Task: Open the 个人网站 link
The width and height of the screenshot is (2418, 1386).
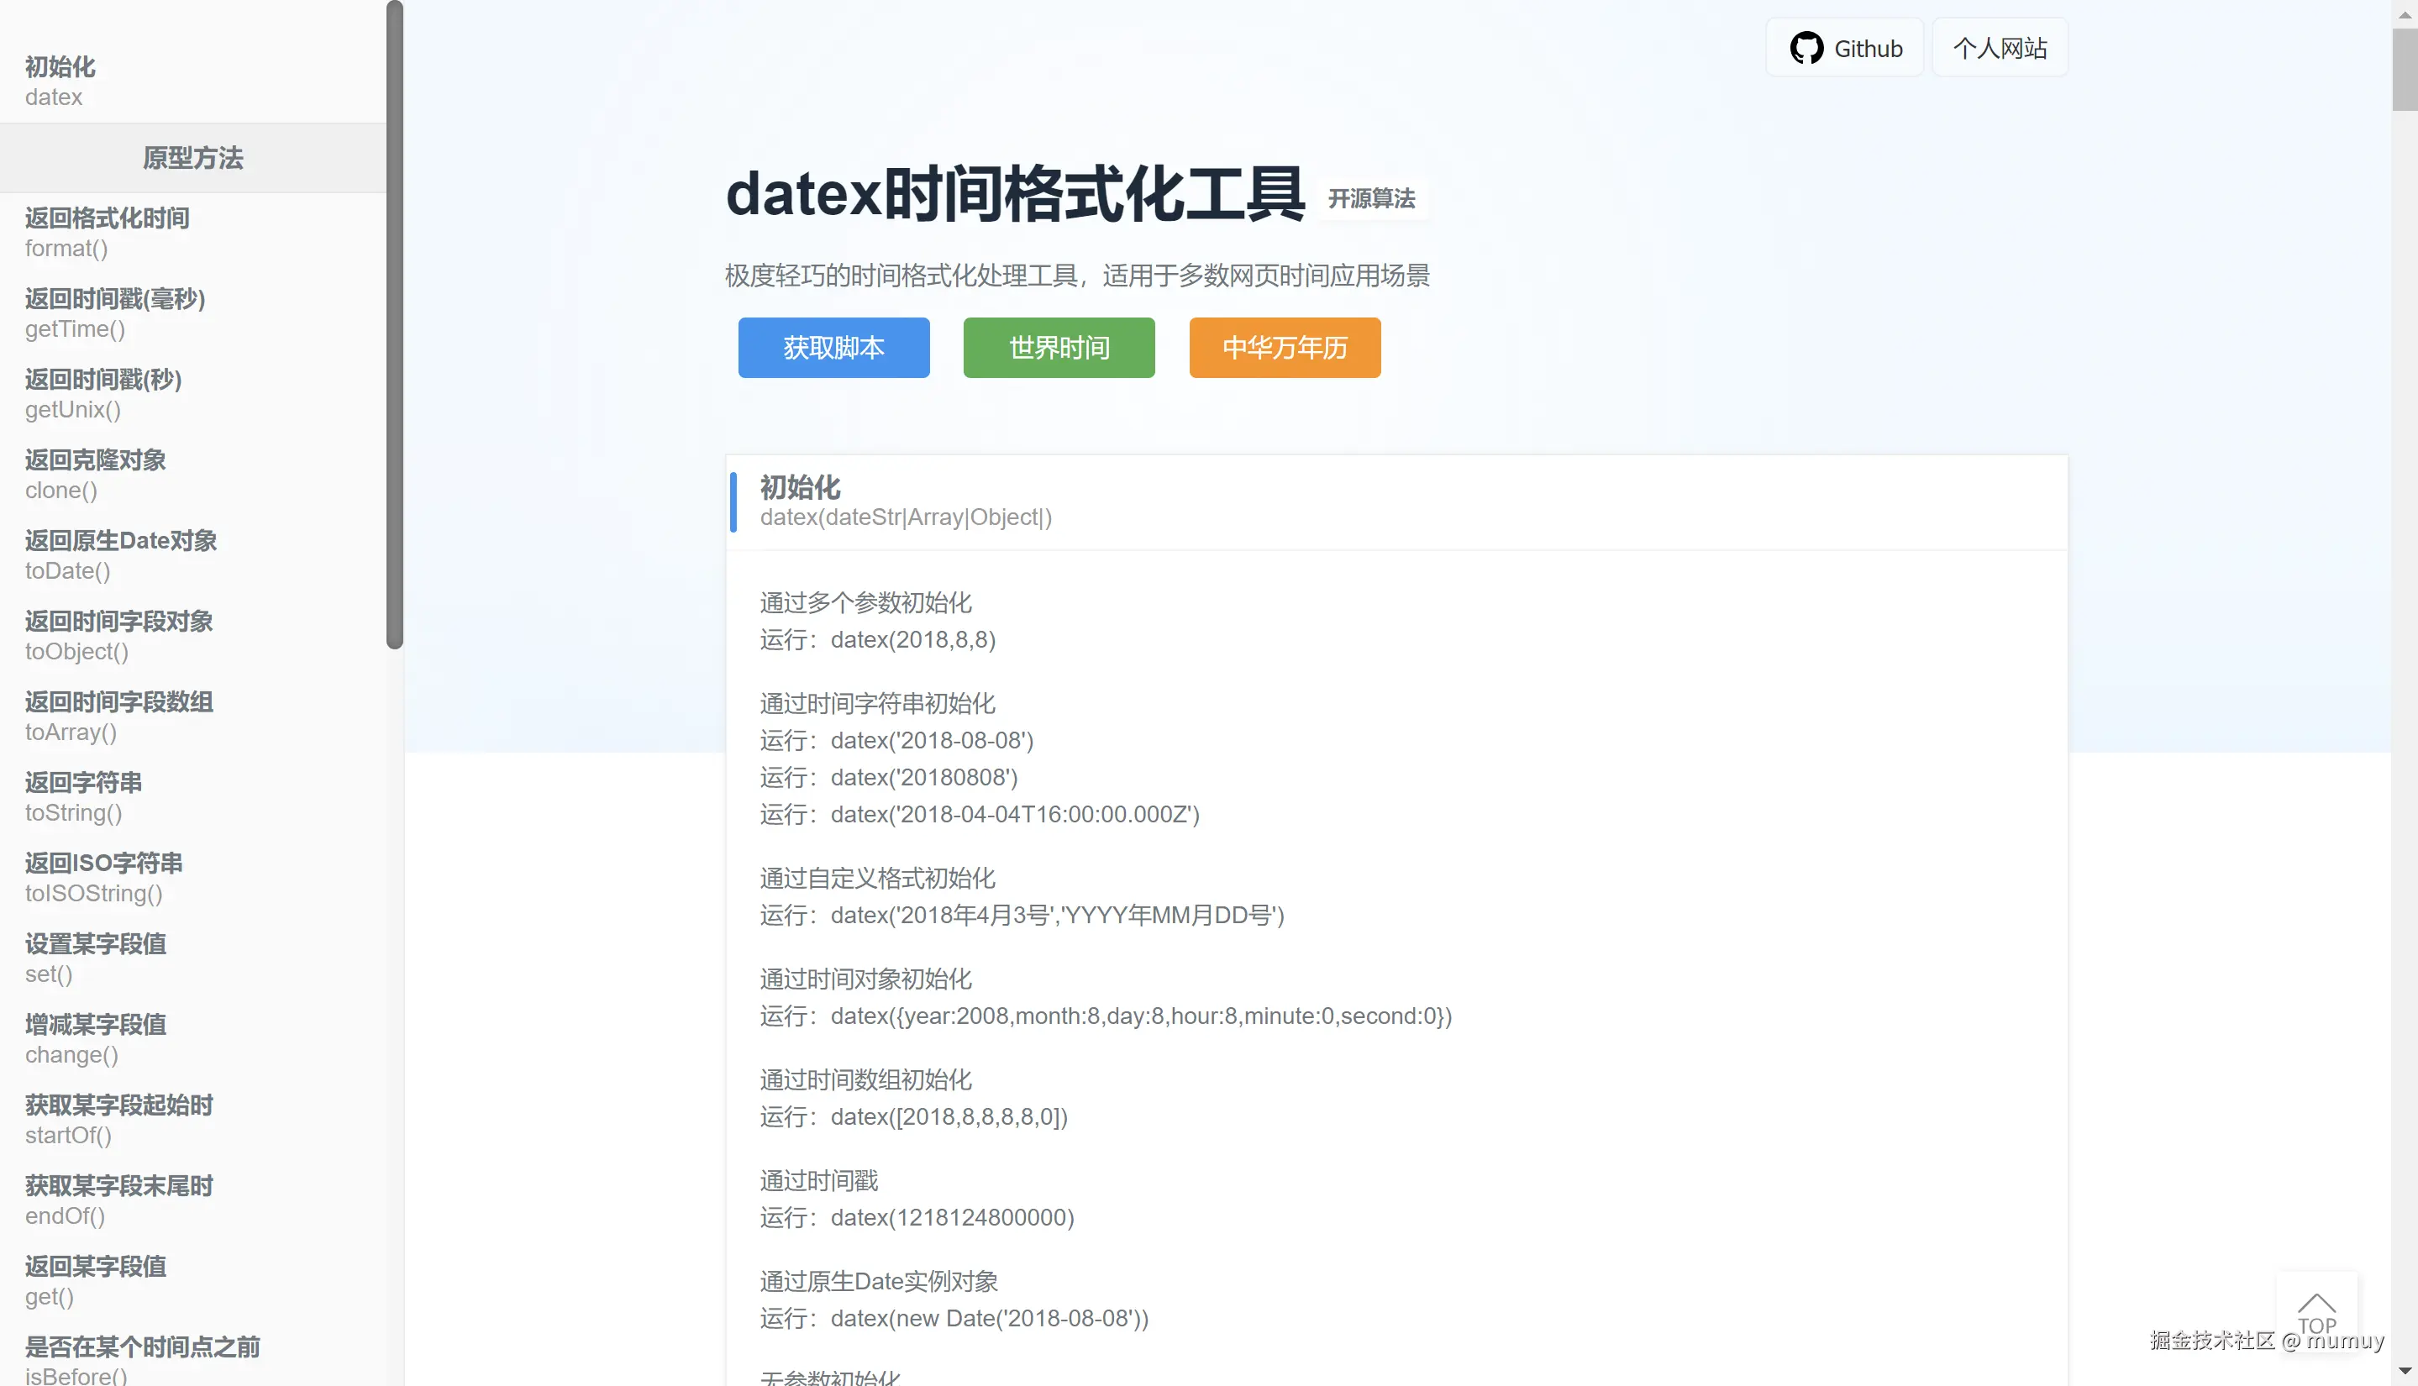Action: [1999, 47]
